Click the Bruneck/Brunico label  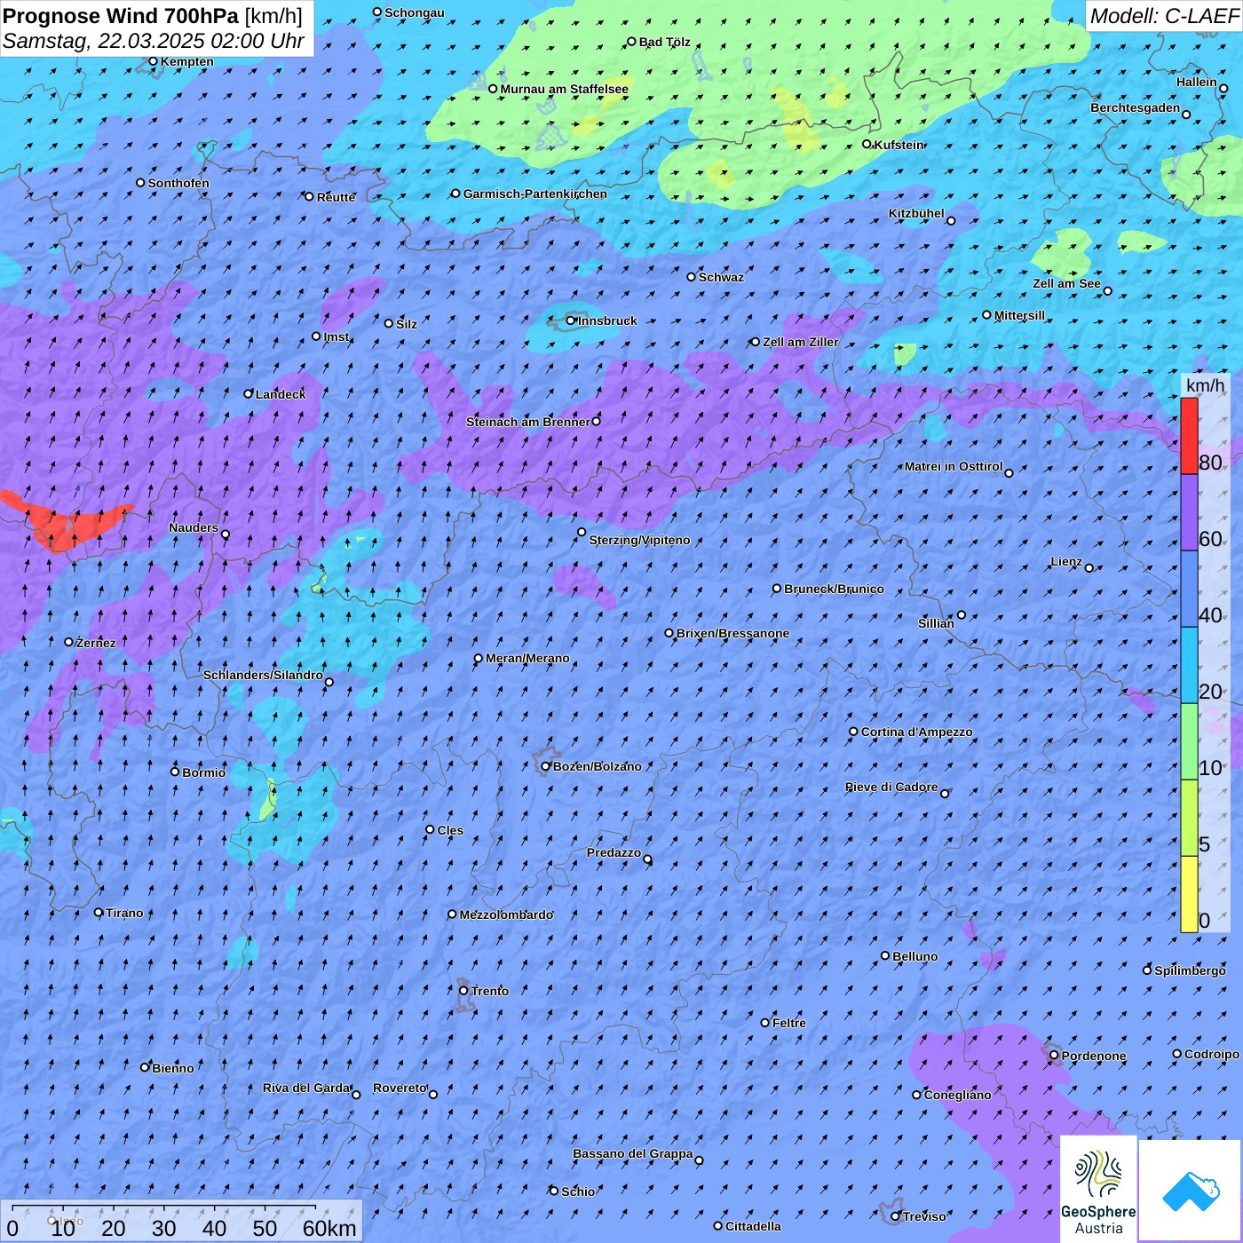(834, 589)
